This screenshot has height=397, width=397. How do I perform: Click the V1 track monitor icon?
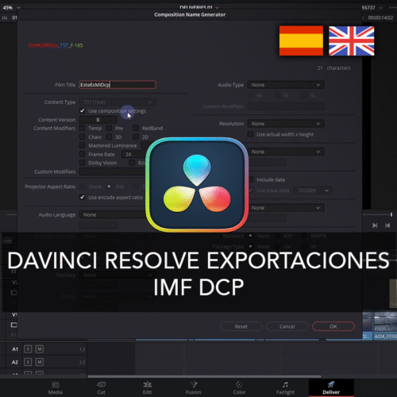[13, 325]
